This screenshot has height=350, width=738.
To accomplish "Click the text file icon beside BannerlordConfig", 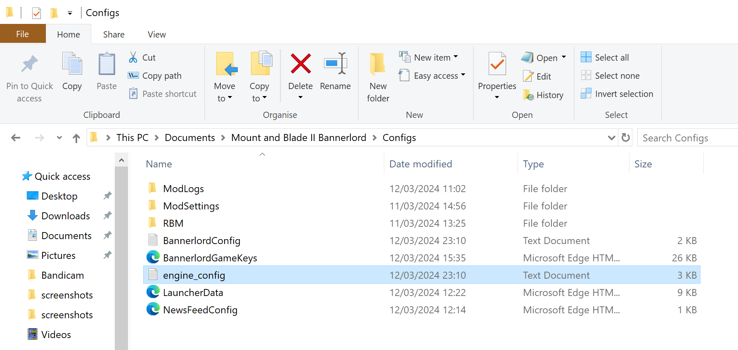I will (153, 240).
